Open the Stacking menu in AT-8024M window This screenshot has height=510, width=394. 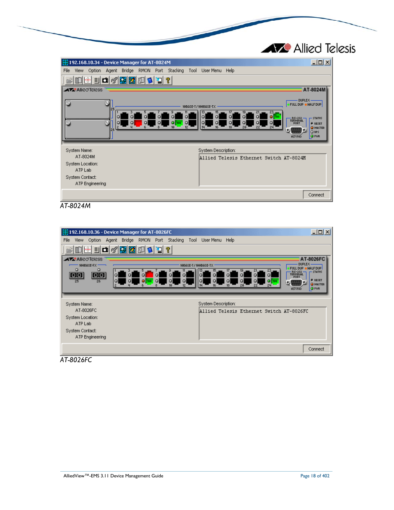click(176, 71)
